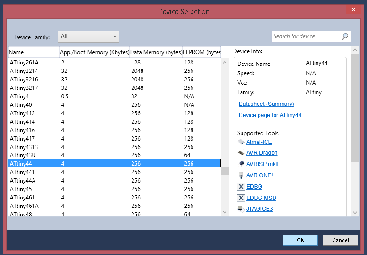The height and width of the screenshot is (255, 367).
Task: Click the EDBG MSD tool icon
Action: pyautogui.click(x=241, y=198)
